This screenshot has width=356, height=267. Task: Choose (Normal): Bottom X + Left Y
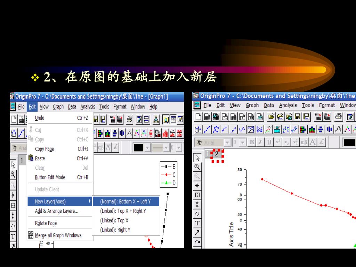tap(126, 201)
